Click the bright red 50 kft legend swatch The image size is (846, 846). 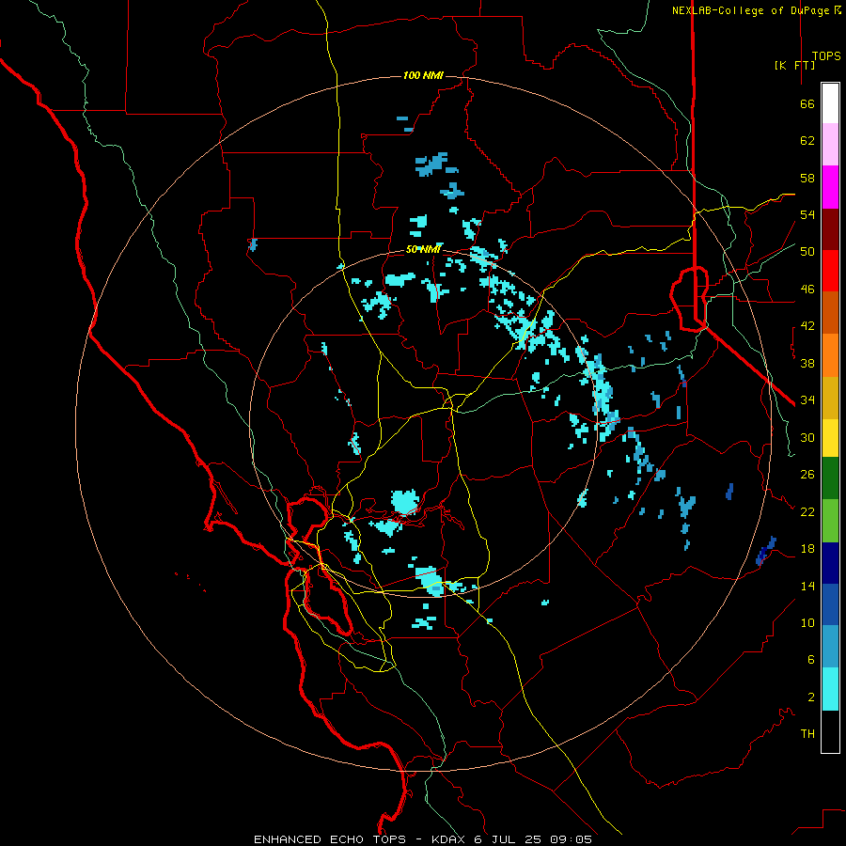click(830, 271)
